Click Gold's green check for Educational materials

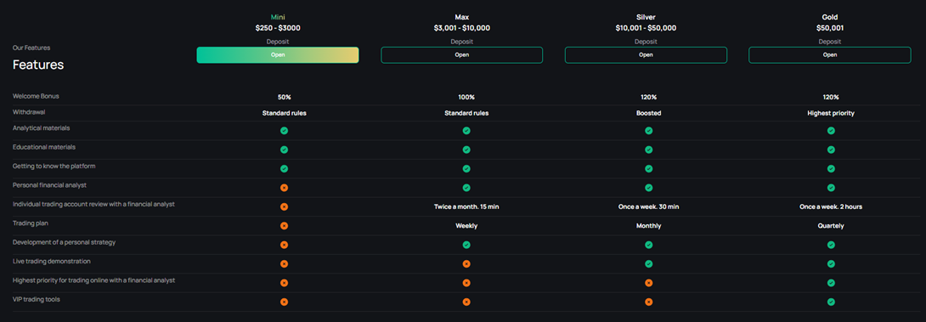click(831, 150)
